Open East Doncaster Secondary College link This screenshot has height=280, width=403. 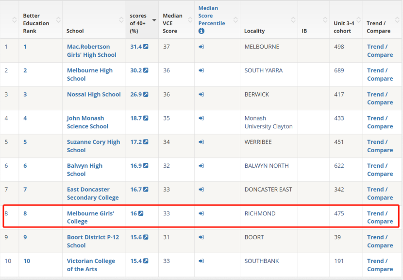click(93, 193)
